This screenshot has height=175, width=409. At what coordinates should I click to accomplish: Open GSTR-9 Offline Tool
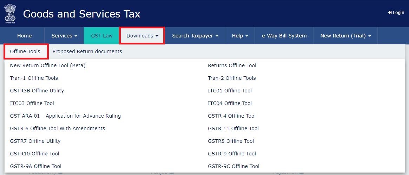click(x=232, y=154)
